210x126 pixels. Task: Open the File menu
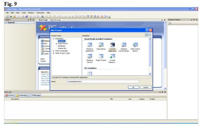(7, 13)
